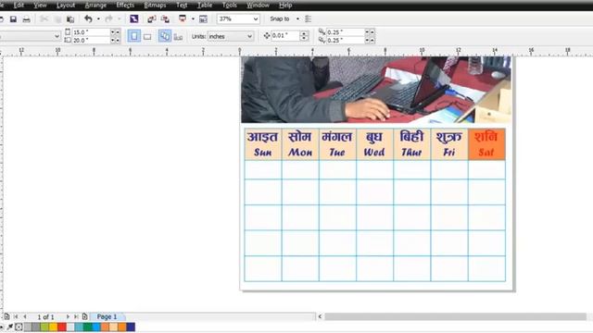Click the add page icon left of page navigation

coord(6,316)
